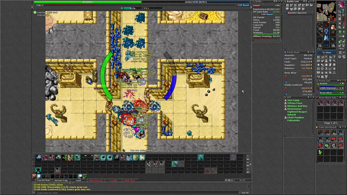Zoom in the minimap

pos(340,15)
